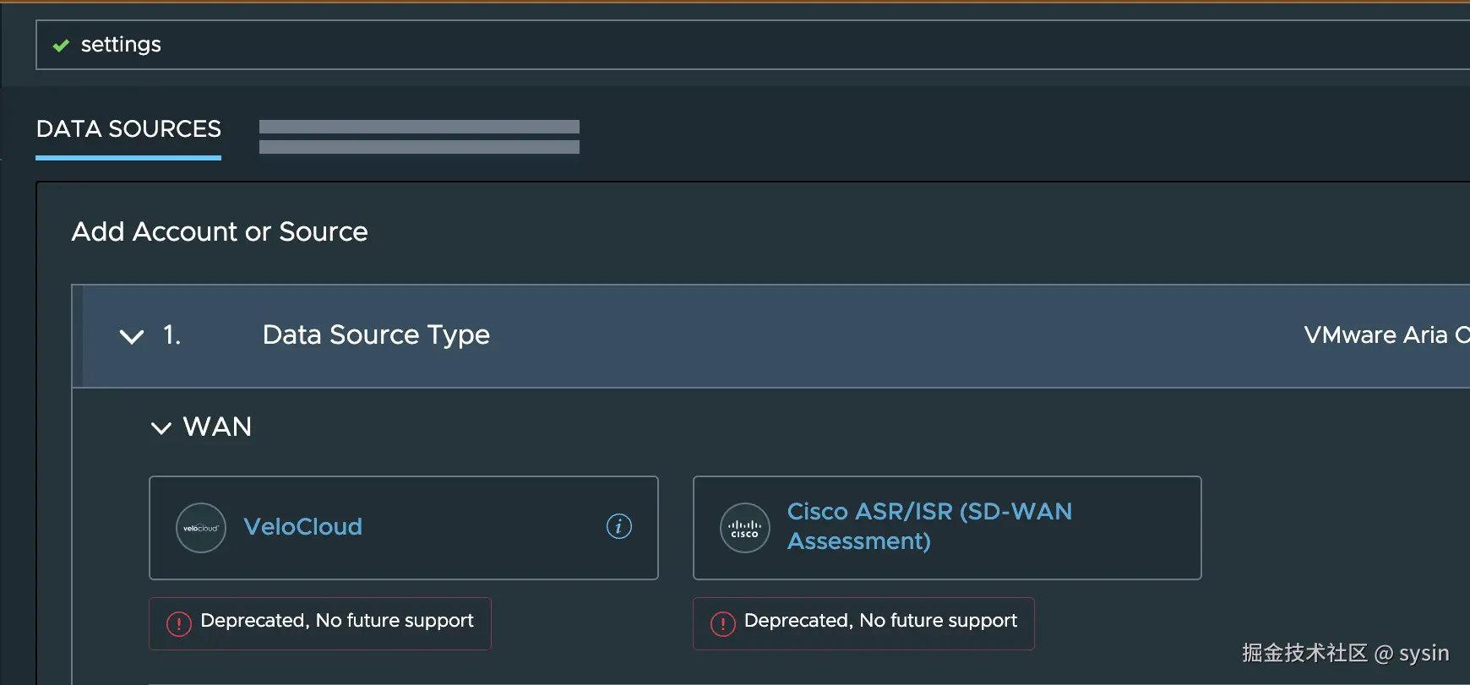This screenshot has height=685, width=1470.
Task: Click the green checkmark beside settings
Action: pos(61,46)
